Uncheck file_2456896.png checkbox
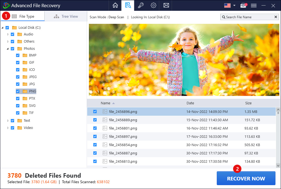The width and height of the screenshot is (281, 189). point(95,112)
